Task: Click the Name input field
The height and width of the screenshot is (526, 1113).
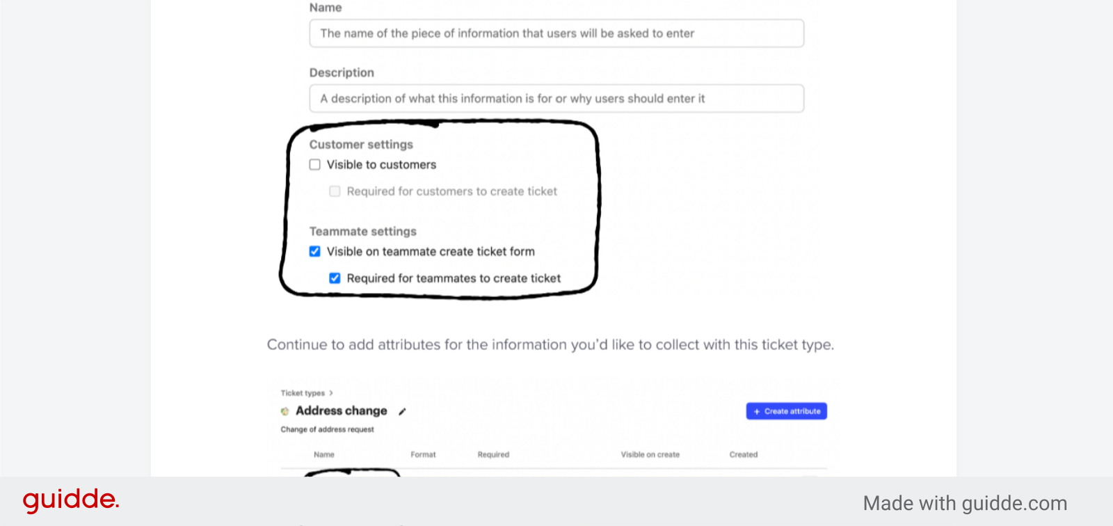Action: tap(555, 33)
